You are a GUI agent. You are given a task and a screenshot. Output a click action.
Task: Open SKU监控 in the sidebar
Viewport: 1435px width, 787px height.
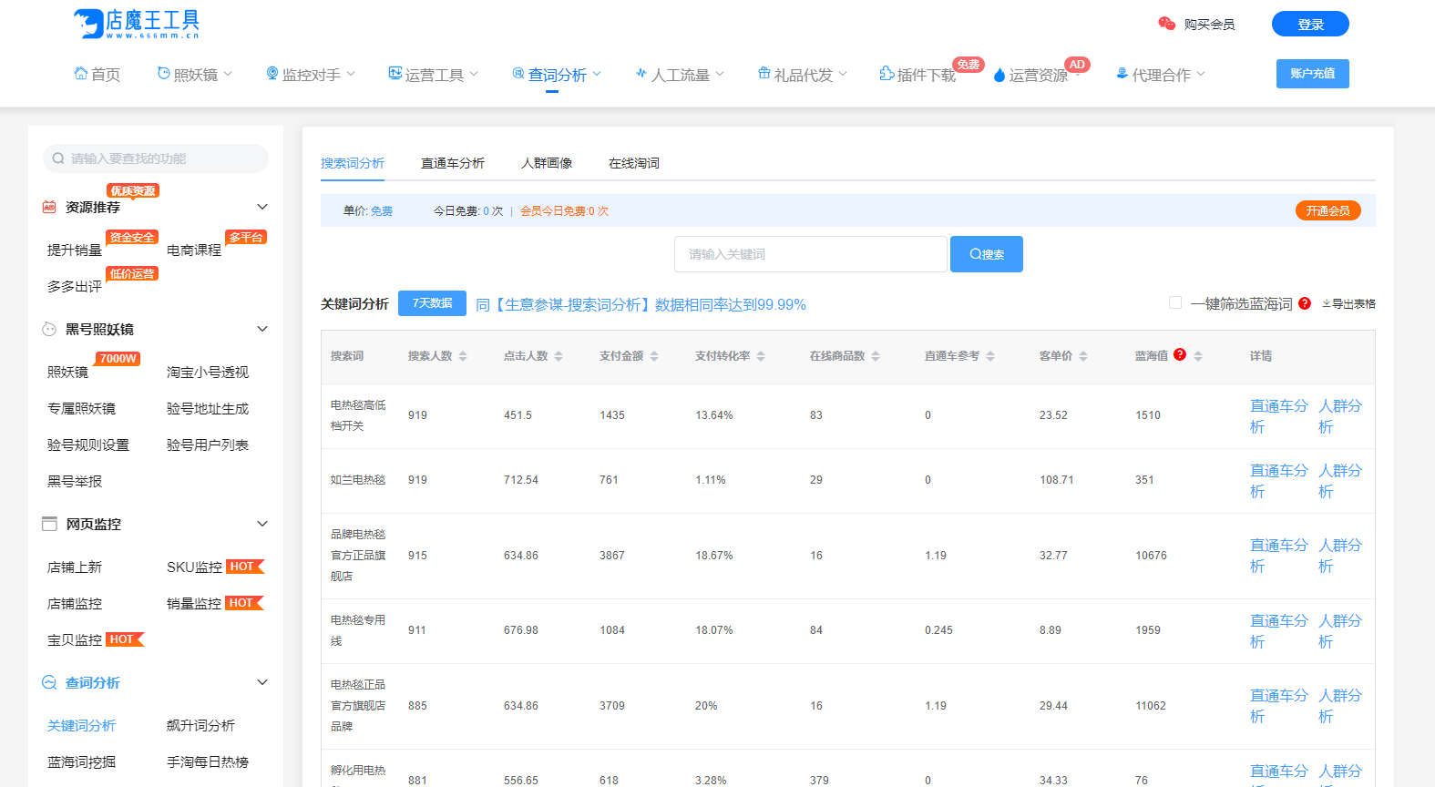click(194, 567)
